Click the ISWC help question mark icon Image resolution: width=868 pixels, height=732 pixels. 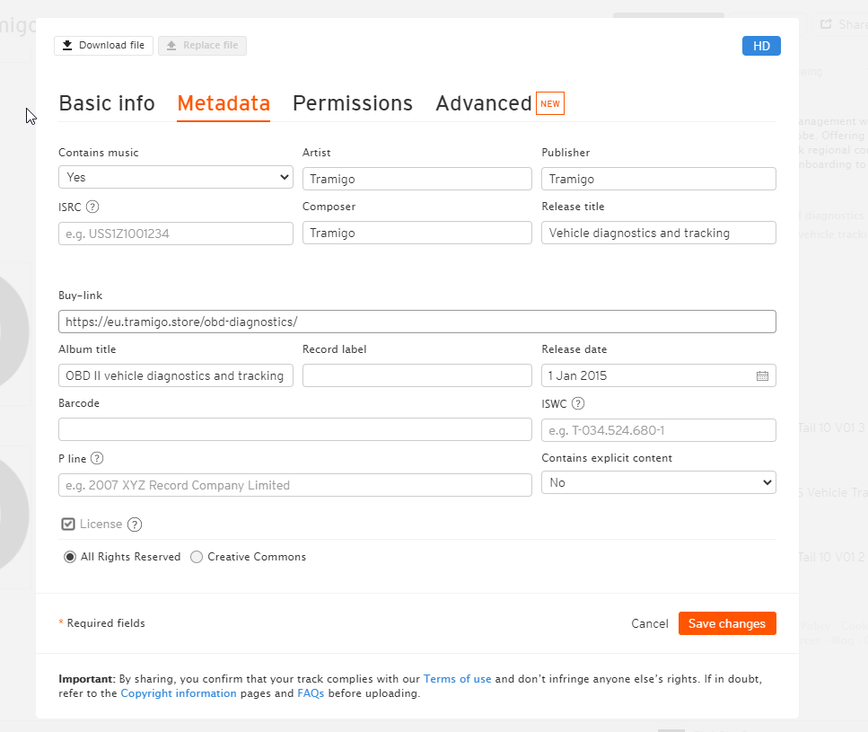(578, 403)
